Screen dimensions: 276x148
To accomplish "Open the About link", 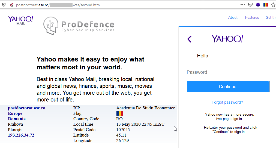I will [x=233, y=18].
